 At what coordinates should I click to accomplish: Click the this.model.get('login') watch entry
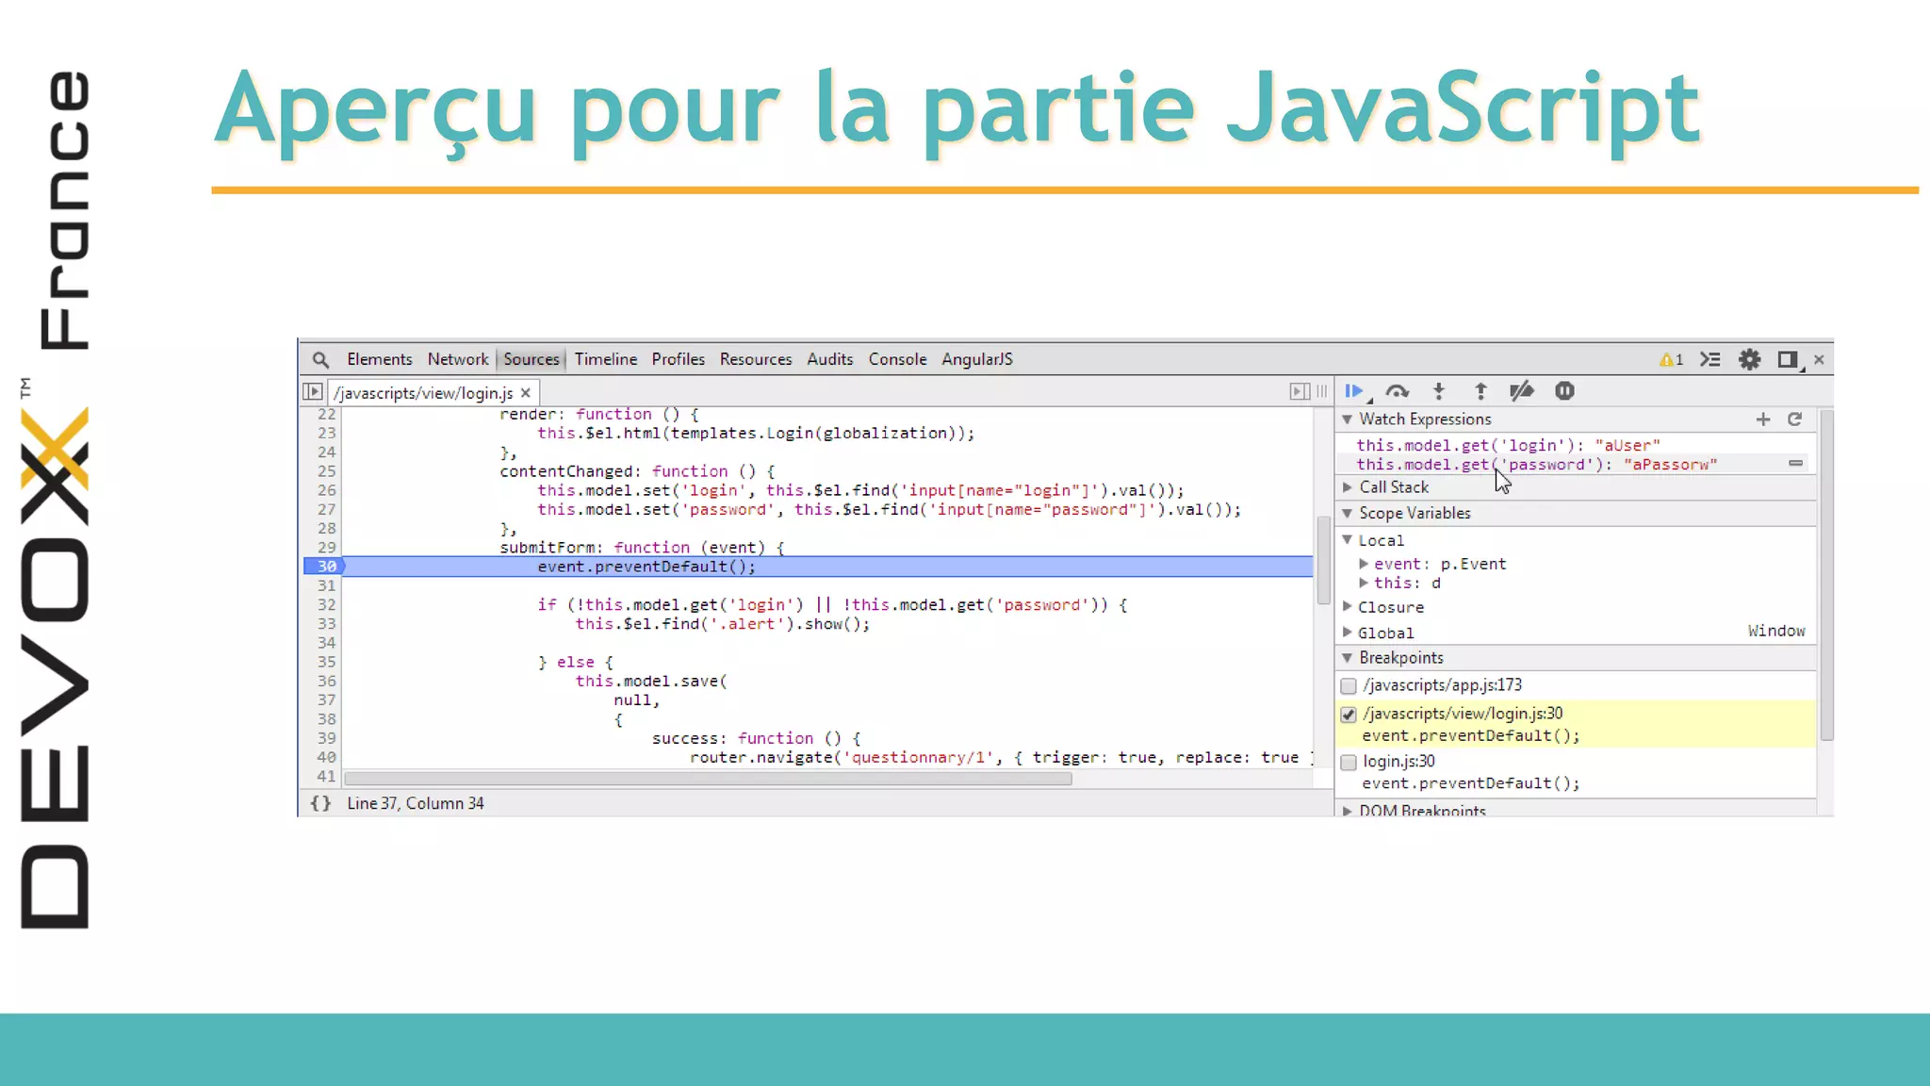coord(1508,445)
